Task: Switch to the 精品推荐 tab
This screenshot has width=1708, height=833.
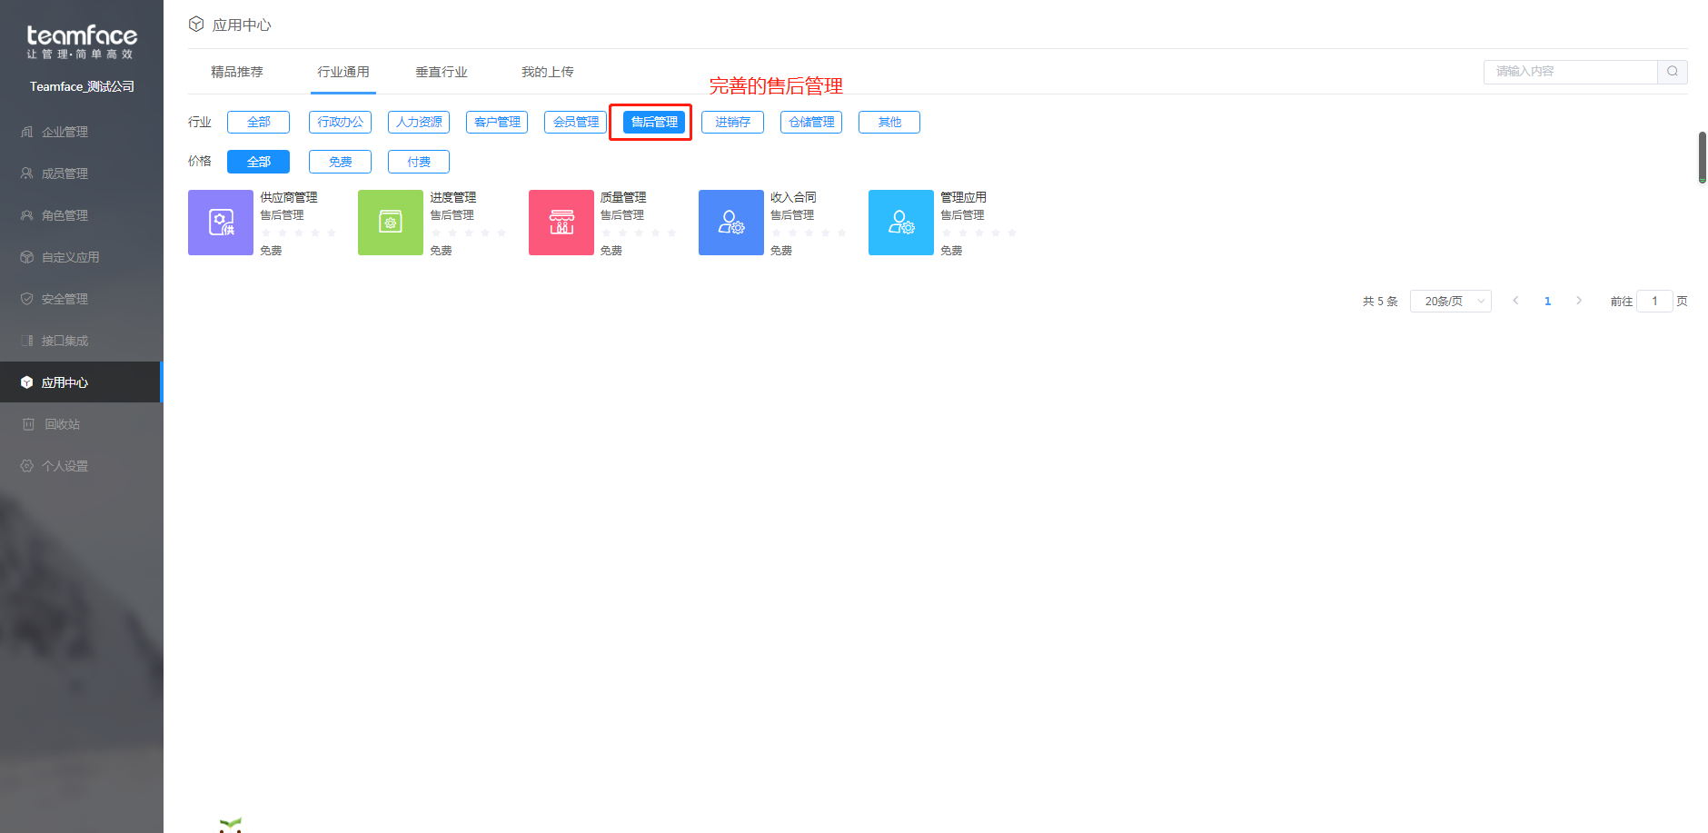Action: pos(236,72)
